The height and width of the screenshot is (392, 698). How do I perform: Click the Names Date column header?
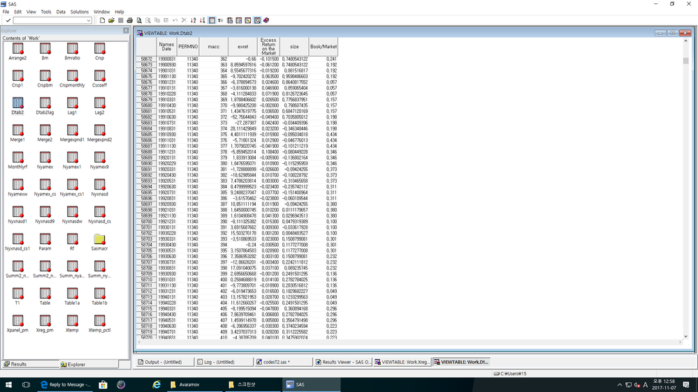[166, 47]
